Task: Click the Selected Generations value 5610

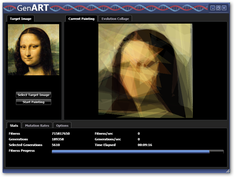Action: 56,145
